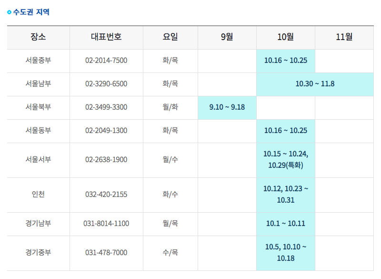Click phone number 032-420-2155 for 인천
This screenshot has width=381, height=279.
(106, 195)
